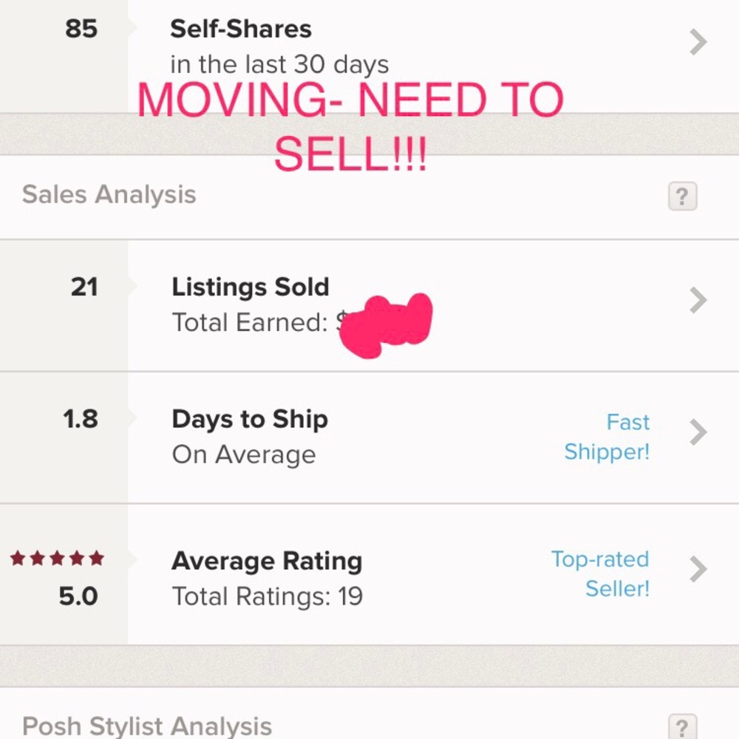The image size is (739, 739).
Task: Select the Sales Analysis section header
Action: point(109,194)
